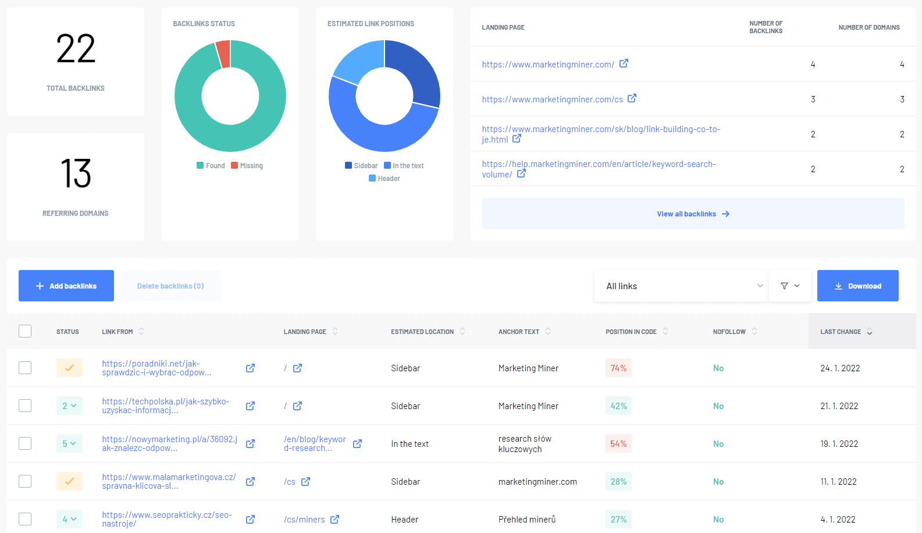
Task: Open the funnel filter dropdown
Action: (x=790, y=286)
